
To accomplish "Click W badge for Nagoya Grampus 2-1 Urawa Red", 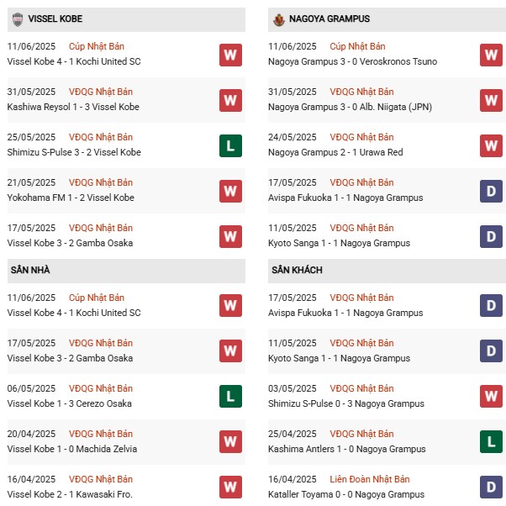I will [x=491, y=145].
